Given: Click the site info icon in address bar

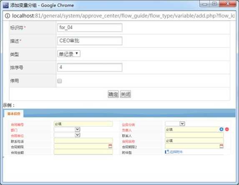Looking at the screenshot, I should pyautogui.click(x=8, y=16).
